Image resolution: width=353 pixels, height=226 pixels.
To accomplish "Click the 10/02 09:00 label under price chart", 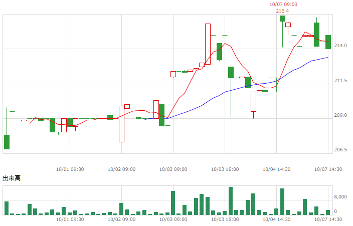I will [x=121, y=169].
